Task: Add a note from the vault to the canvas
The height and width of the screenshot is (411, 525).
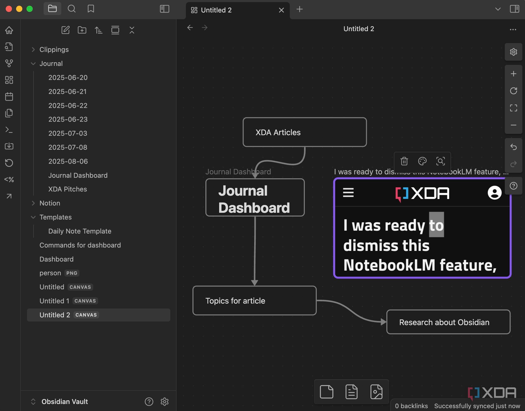Action: tap(351, 392)
